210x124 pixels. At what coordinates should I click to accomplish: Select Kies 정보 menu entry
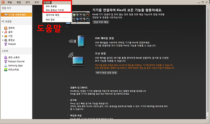point(50,20)
